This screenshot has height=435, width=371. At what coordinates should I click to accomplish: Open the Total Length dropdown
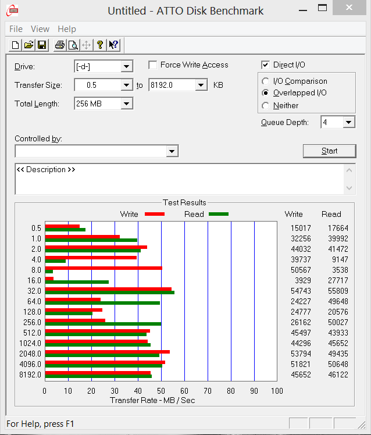(126, 104)
